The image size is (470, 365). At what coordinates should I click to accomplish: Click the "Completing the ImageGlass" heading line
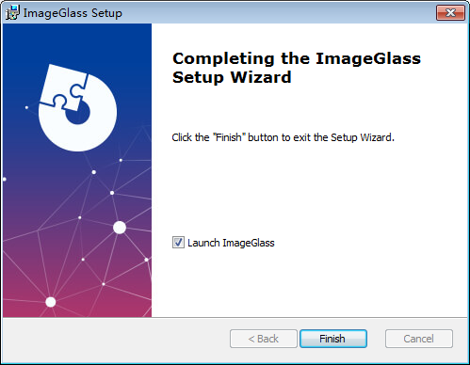[297, 58]
